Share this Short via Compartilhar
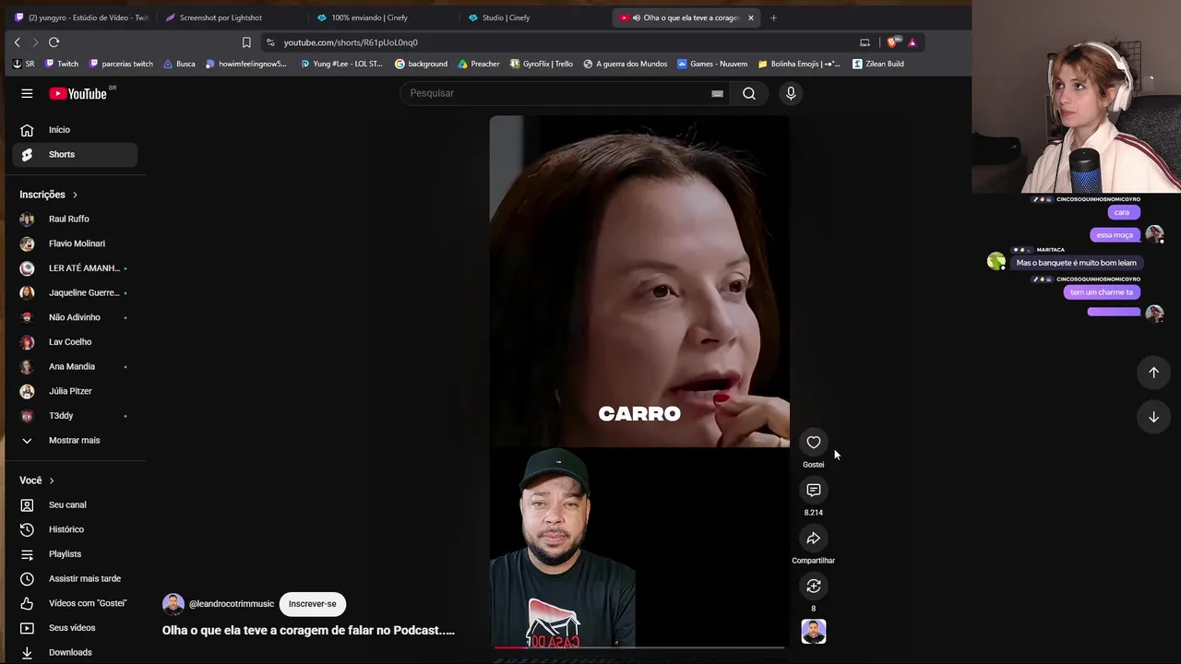 (x=814, y=539)
